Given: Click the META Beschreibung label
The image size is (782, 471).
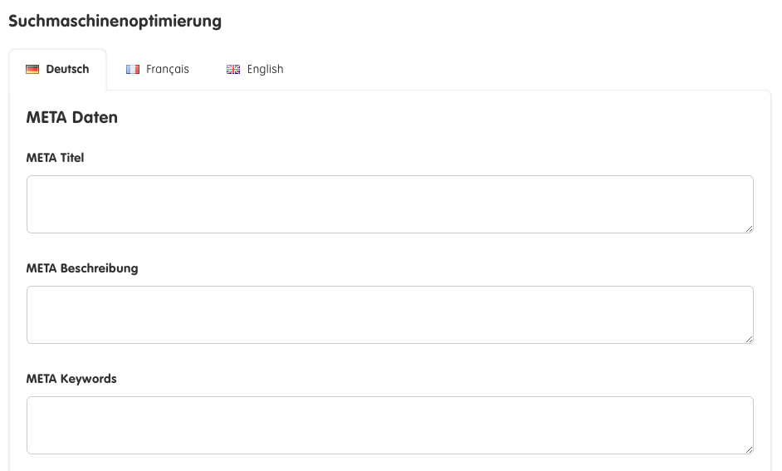Looking at the screenshot, I should click(x=82, y=268).
